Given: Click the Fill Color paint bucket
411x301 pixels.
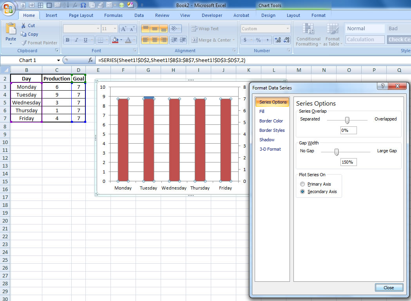Looking at the screenshot, I should (115, 40).
